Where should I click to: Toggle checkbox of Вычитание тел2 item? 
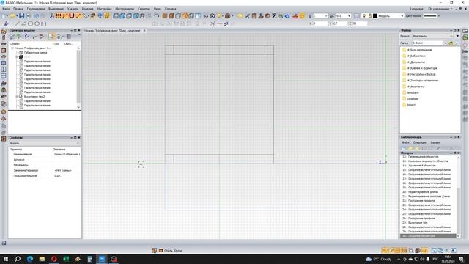(x=21, y=96)
